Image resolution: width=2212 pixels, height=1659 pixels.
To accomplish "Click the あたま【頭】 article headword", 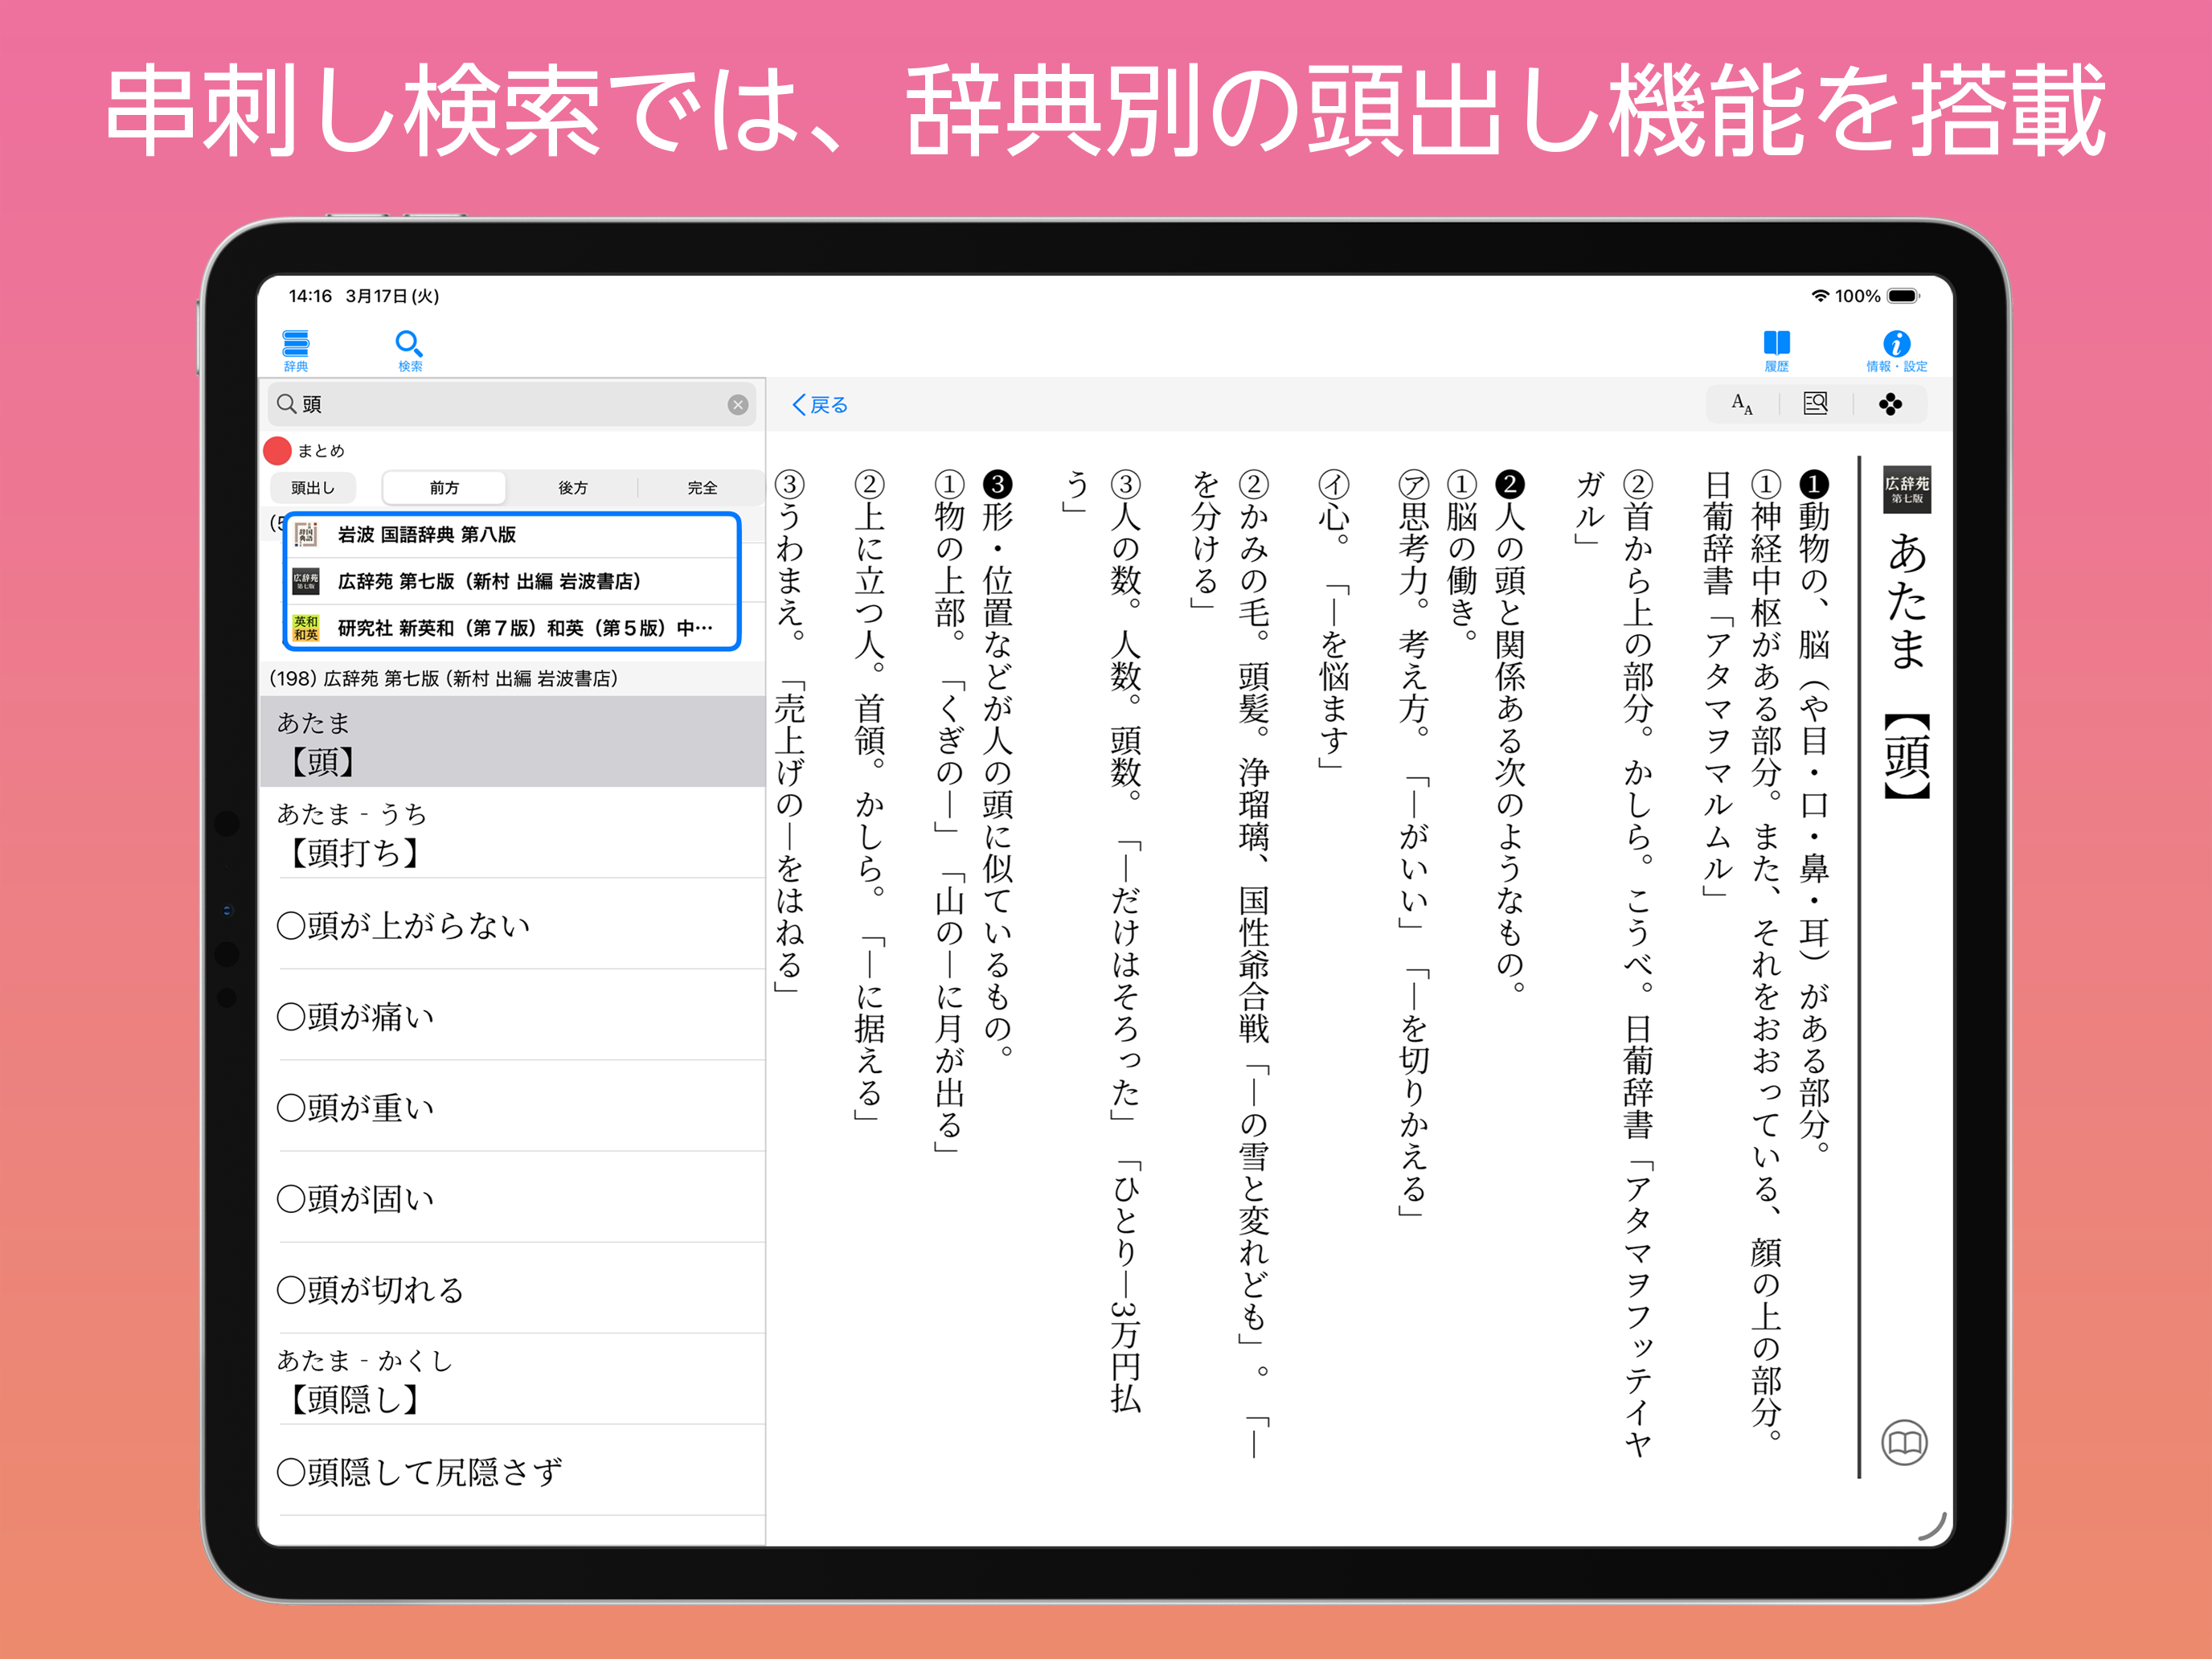I will point(1907,665).
